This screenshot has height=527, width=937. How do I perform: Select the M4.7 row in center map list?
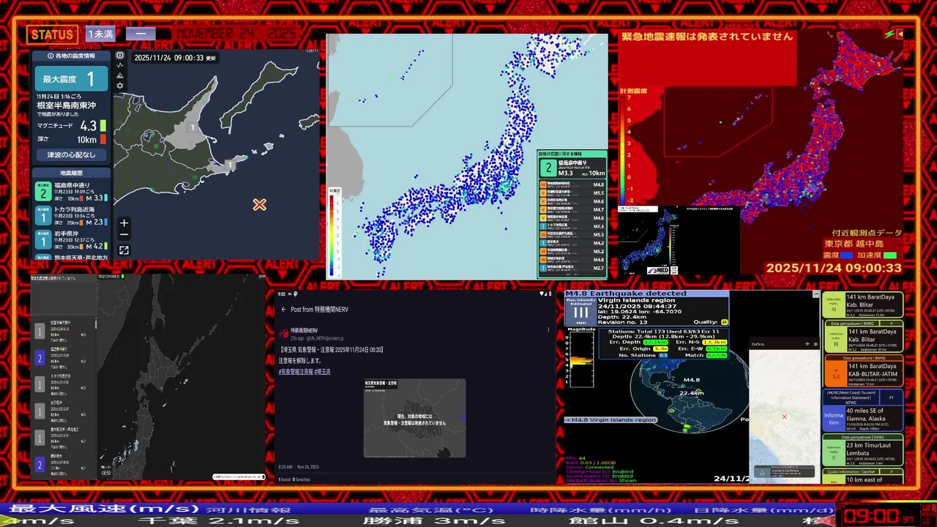tap(572, 210)
